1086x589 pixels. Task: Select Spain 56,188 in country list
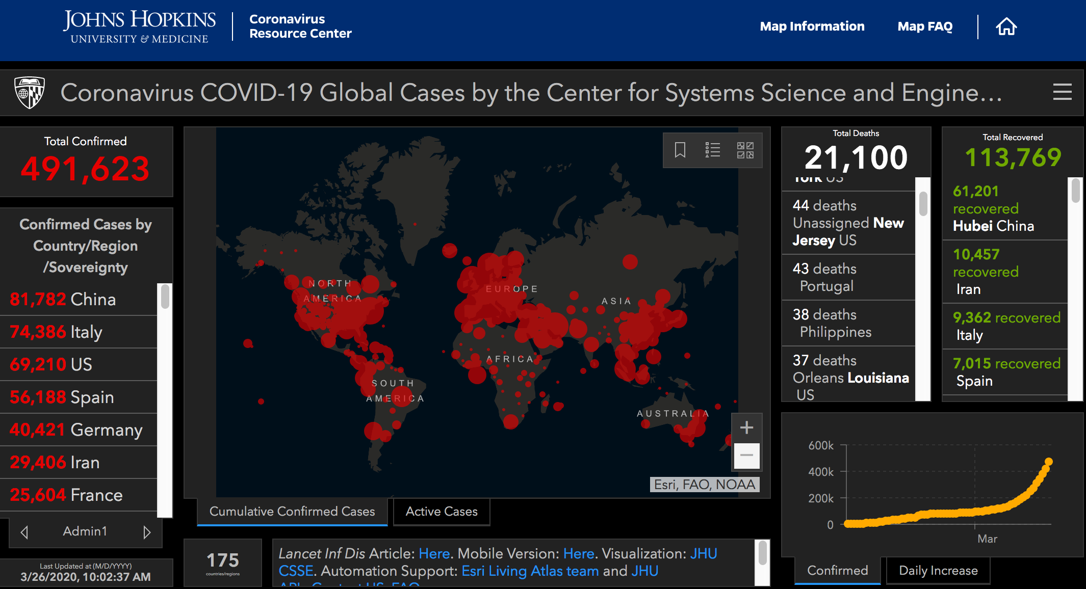[79, 397]
